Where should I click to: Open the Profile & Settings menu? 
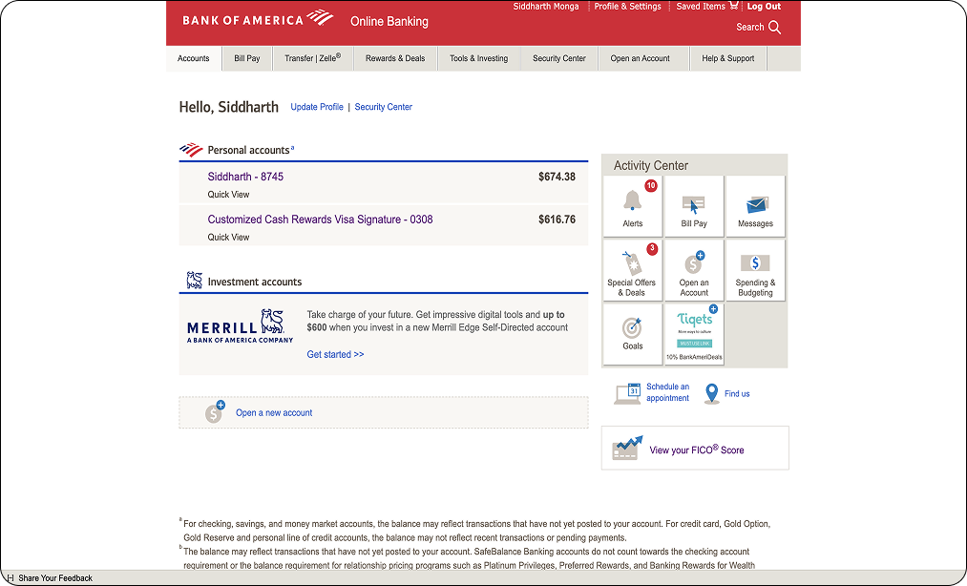coord(627,7)
